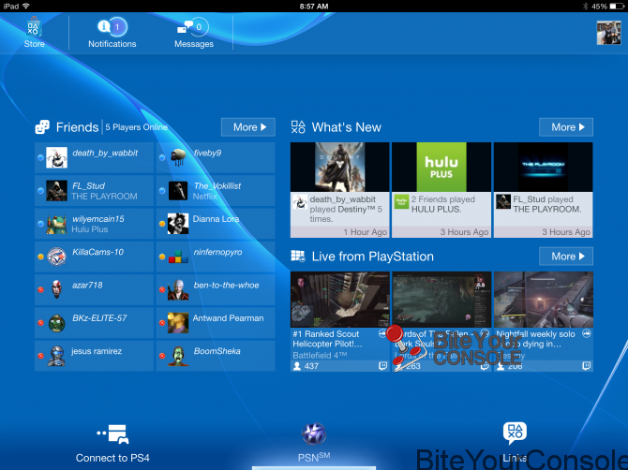Tap BKz-ELITE-57 avatar
This screenshot has height=470, width=628.
point(56,323)
